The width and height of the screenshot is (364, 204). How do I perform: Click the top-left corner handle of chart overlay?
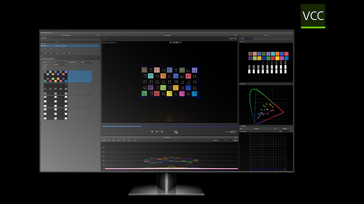tap(142, 68)
